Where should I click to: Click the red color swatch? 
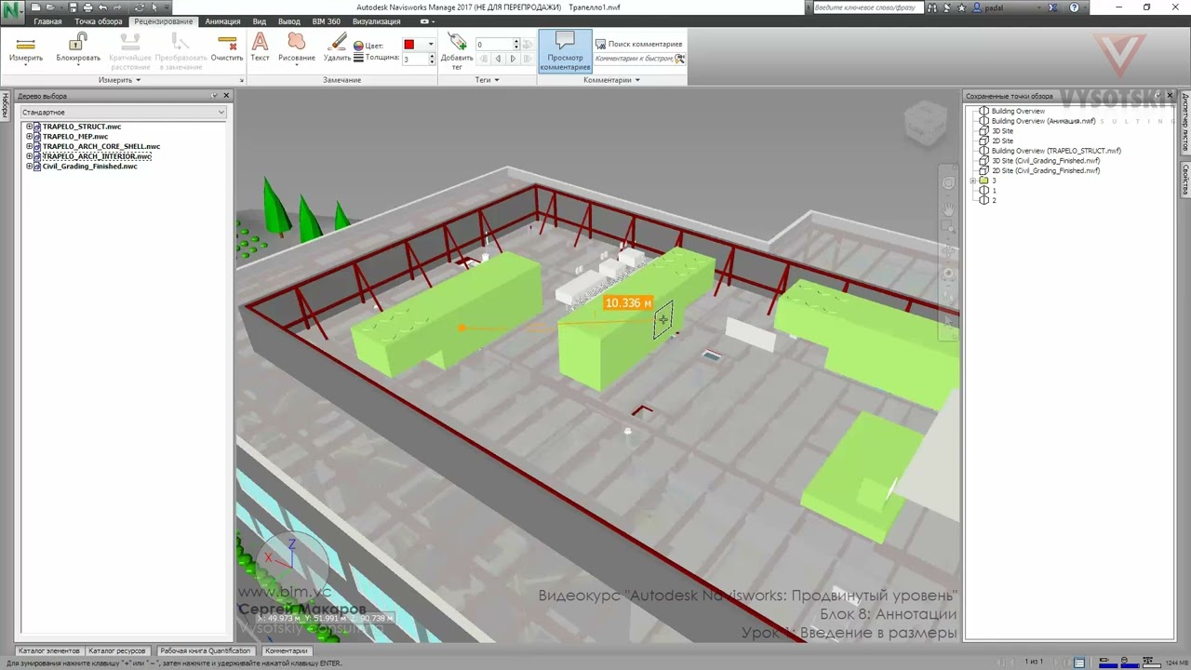[x=408, y=45]
